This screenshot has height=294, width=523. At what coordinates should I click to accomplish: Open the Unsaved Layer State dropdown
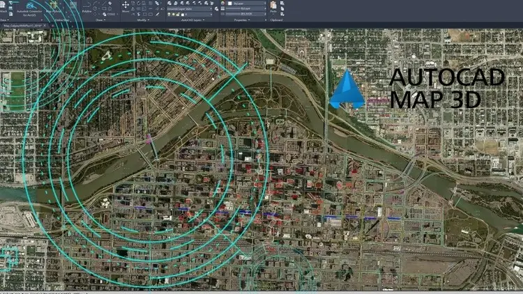(190, 8)
